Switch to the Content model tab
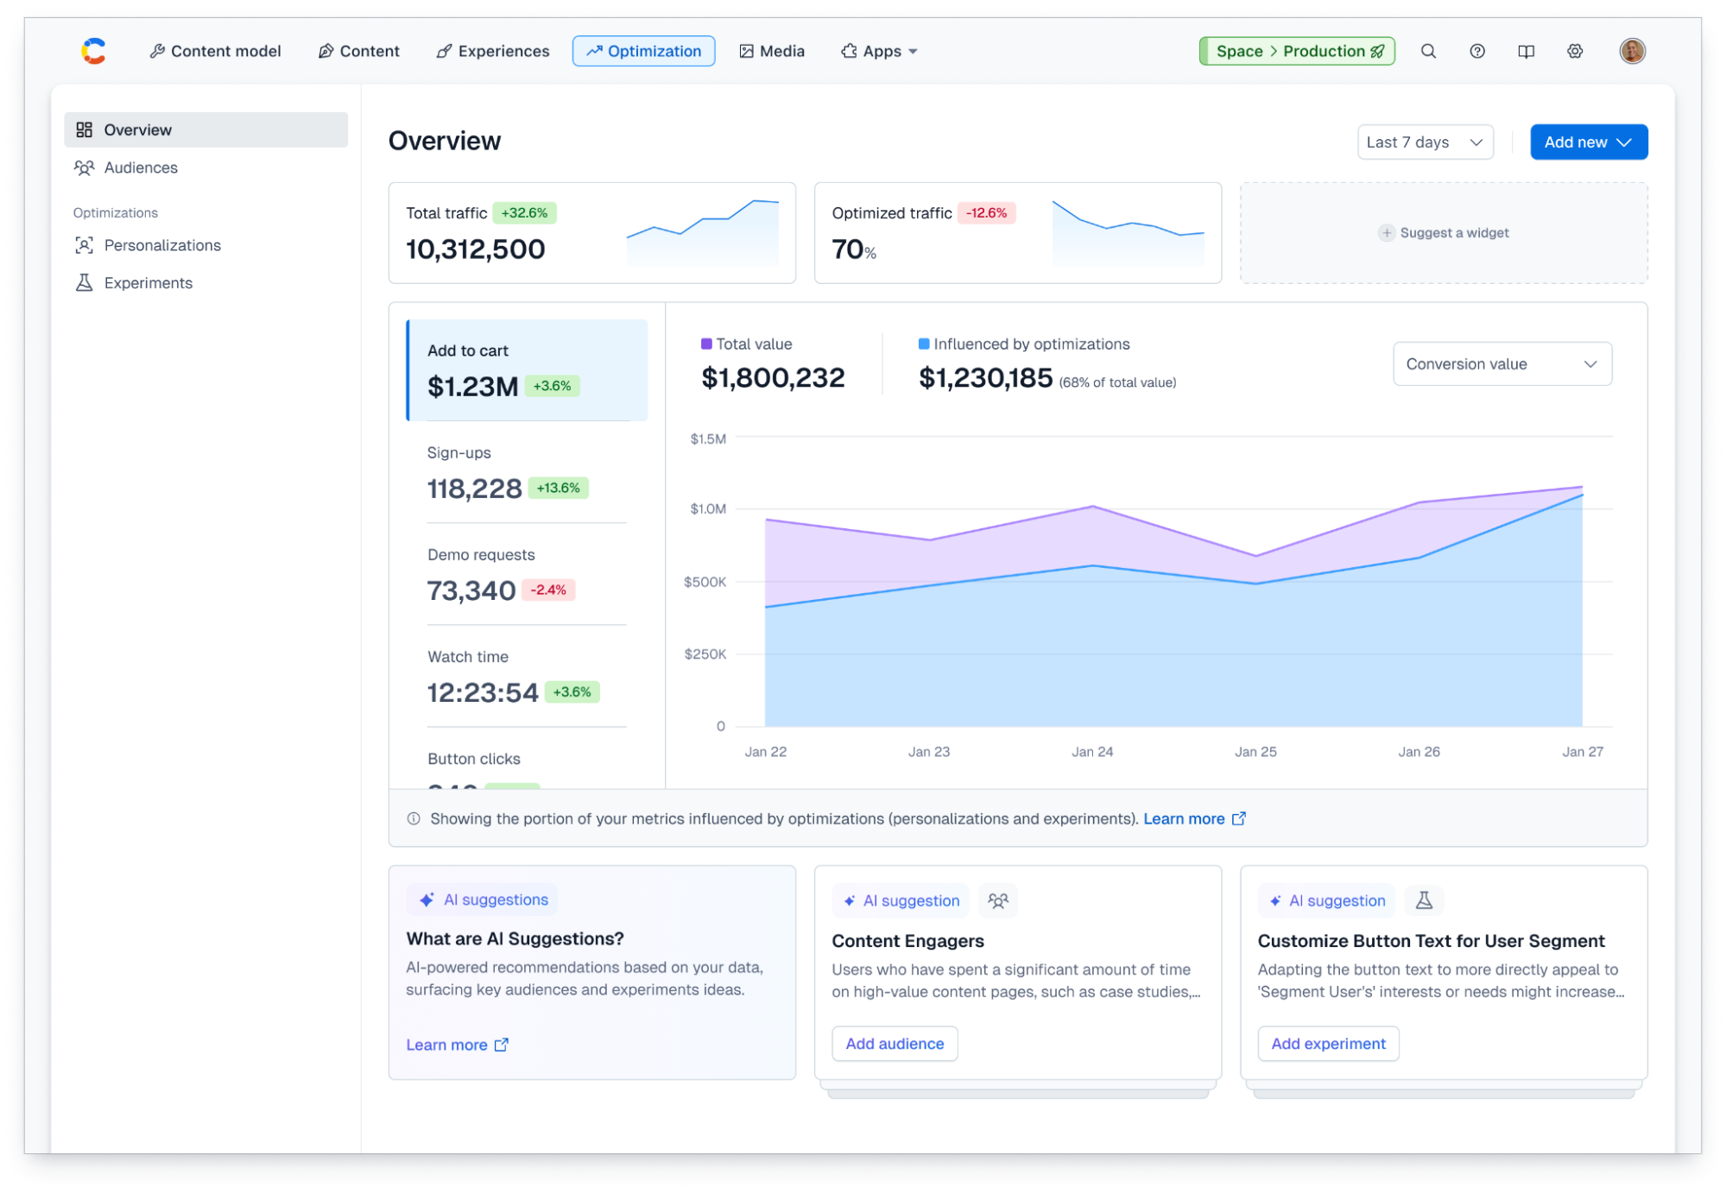The height and width of the screenshot is (1193, 1726). click(215, 51)
